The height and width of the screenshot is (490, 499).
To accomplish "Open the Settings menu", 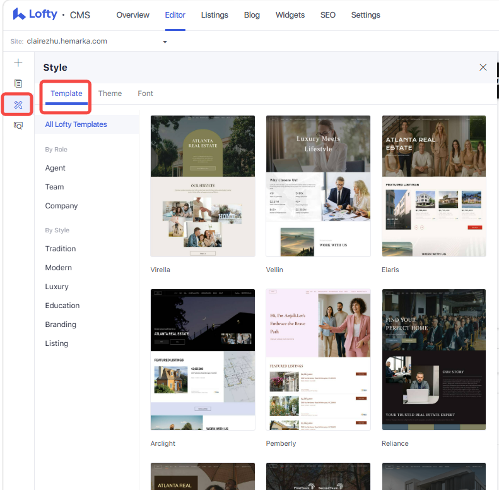I will tap(366, 15).
